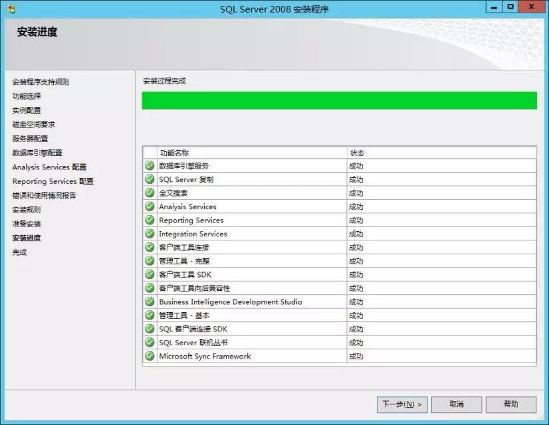This screenshot has height=425, width=549.
Task: Select 安装程序支持规则 step in sidebar
Action: click(x=41, y=82)
